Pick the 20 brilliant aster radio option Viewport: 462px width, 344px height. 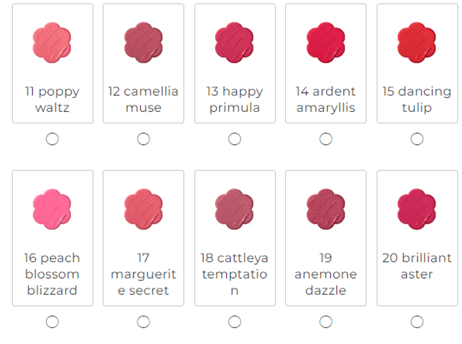point(417,321)
